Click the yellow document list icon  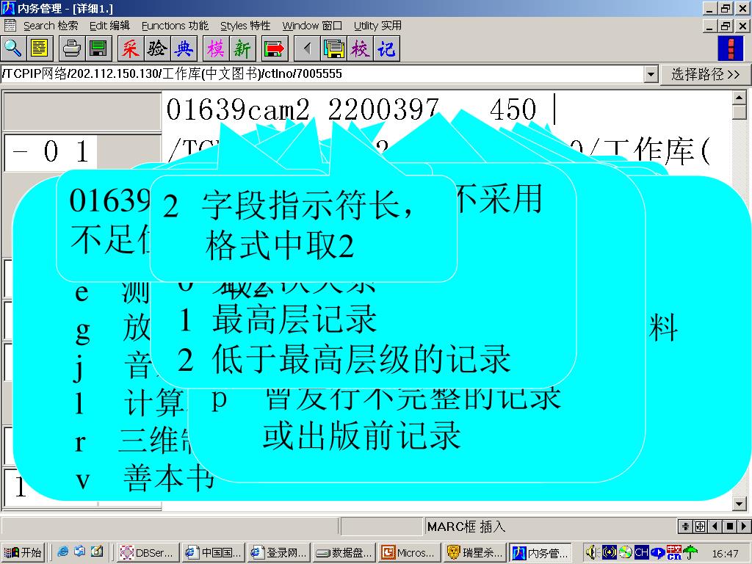pyautogui.click(x=40, y=48)
